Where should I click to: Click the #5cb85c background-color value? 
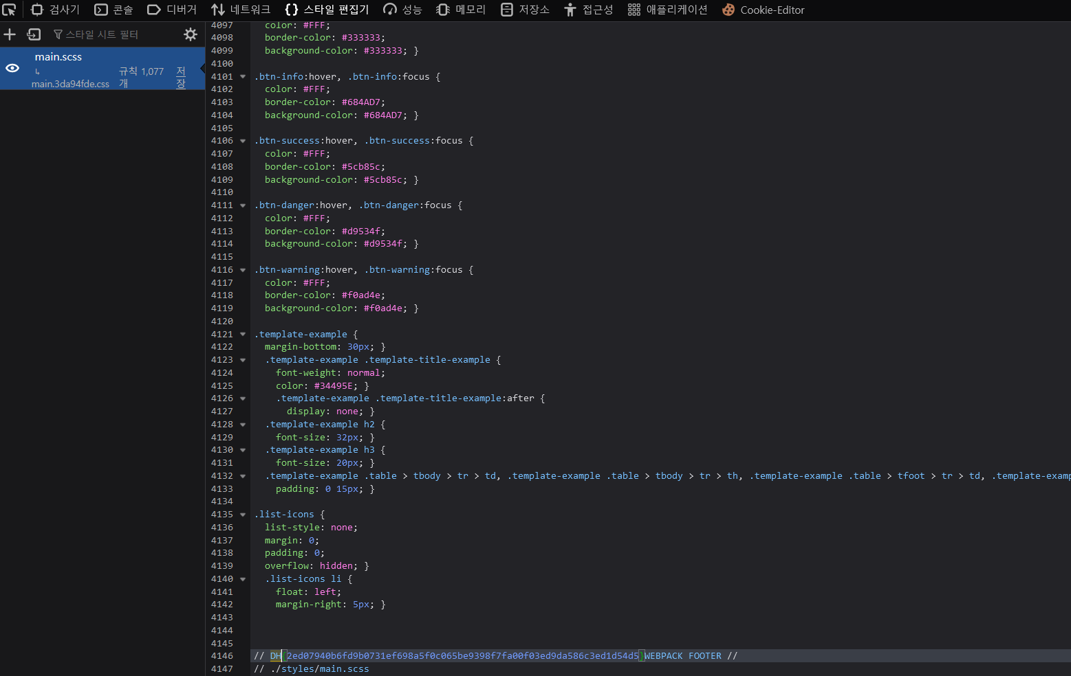[382, 180]
